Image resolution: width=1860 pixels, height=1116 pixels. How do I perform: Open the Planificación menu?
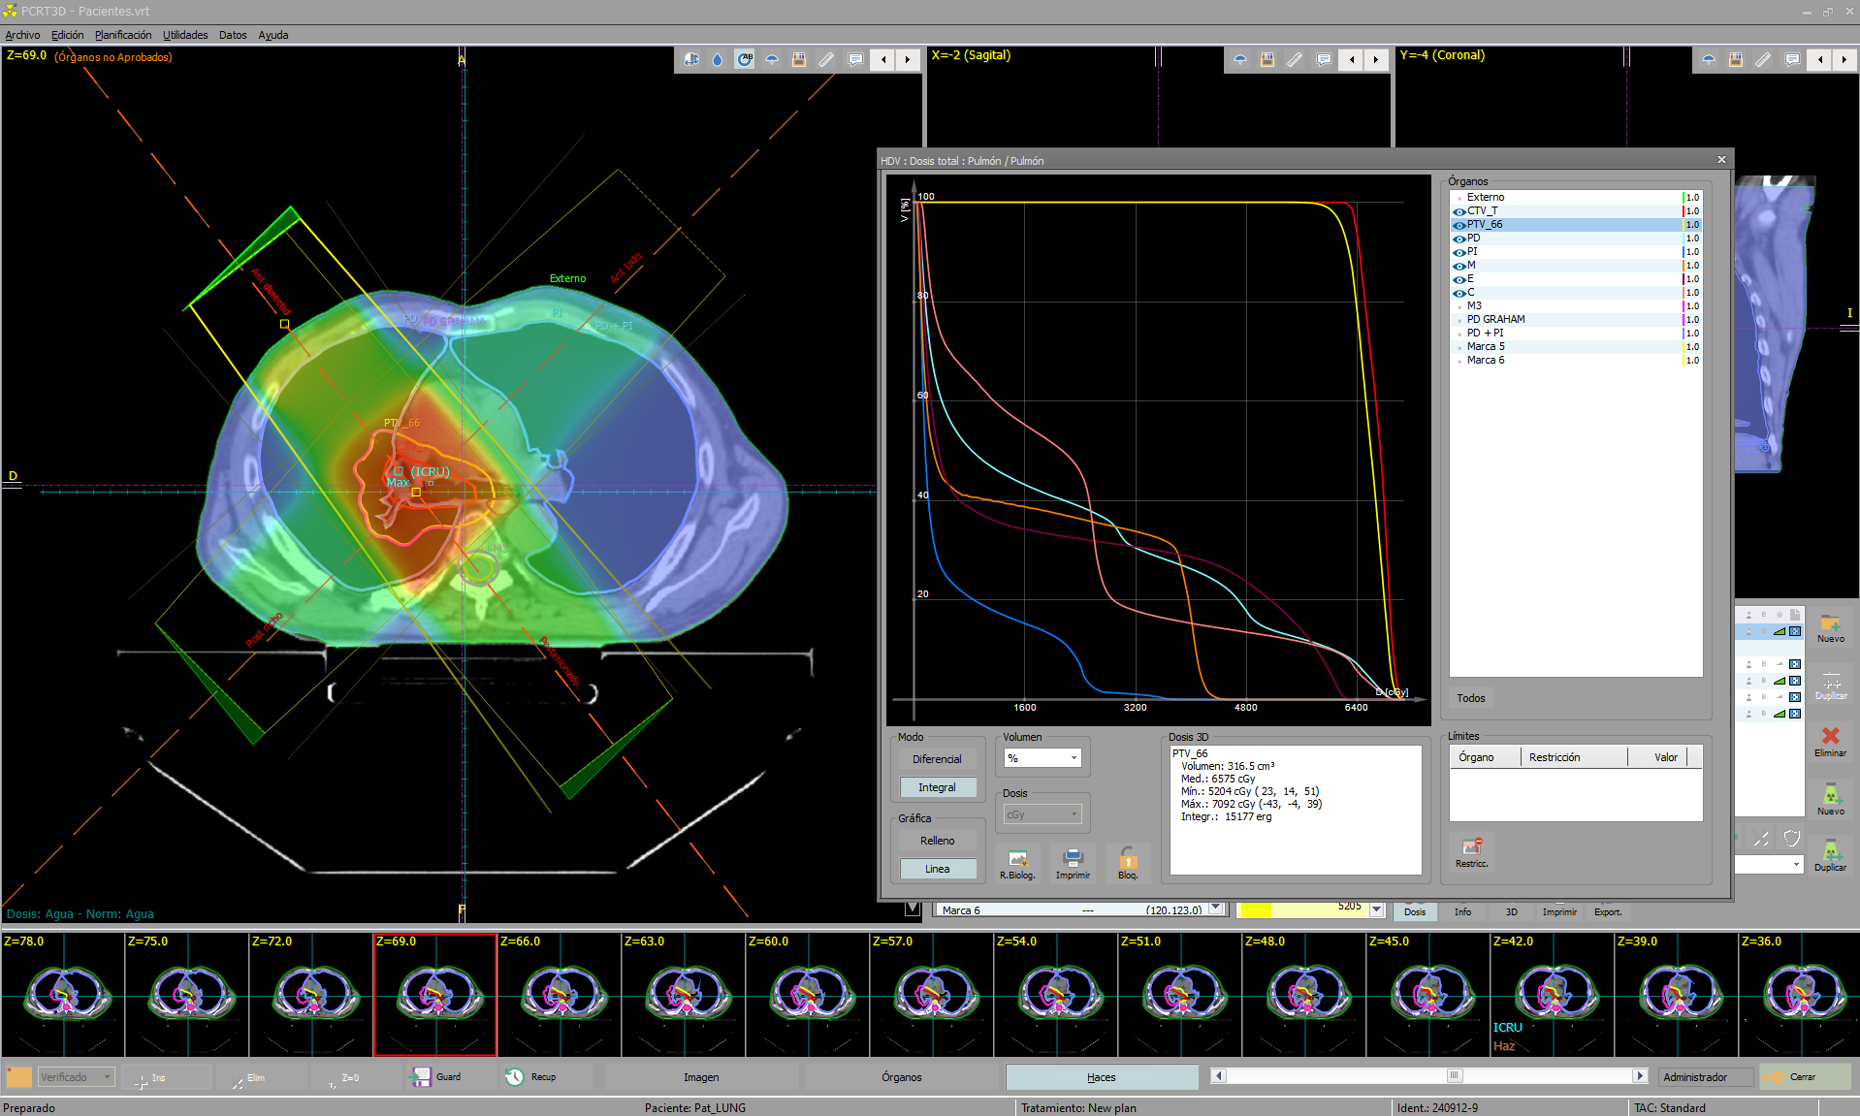123,35
